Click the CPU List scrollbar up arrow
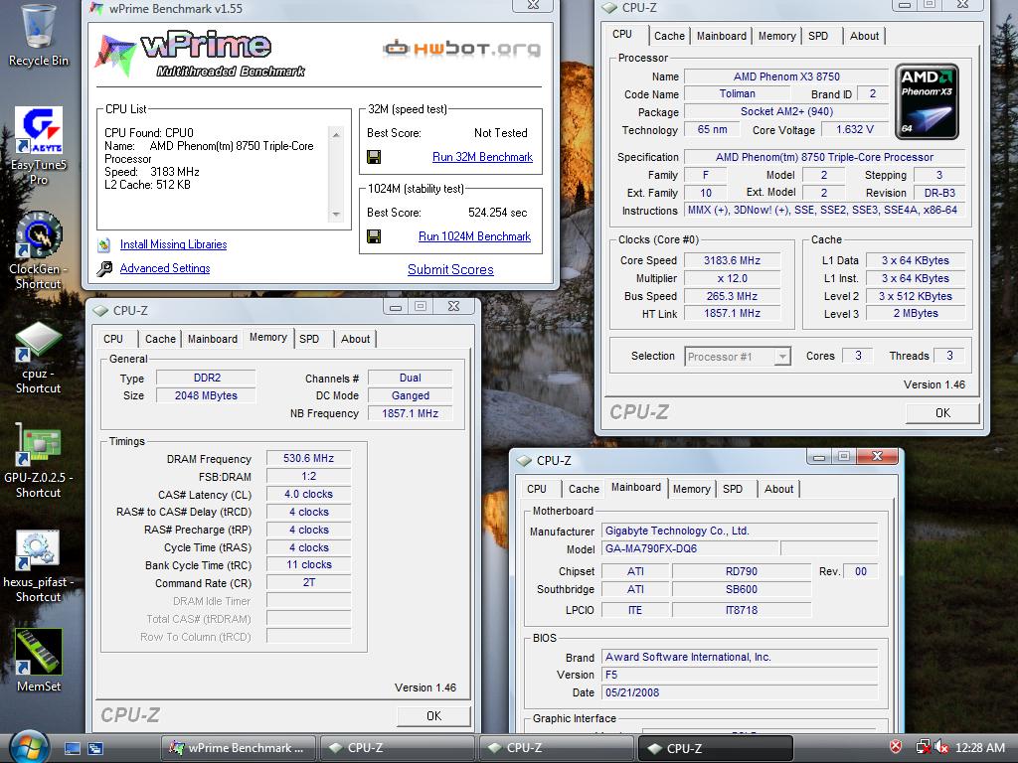The height and width of the screenshot is (763, 1018). [x=336, y=135]
